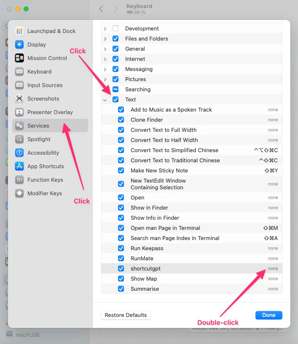The height and width of the screenshot is (344, 298).
Task: Select the 'Open man Page in Terminal' row
Action: pyautogui.click(x=192, y=228)
